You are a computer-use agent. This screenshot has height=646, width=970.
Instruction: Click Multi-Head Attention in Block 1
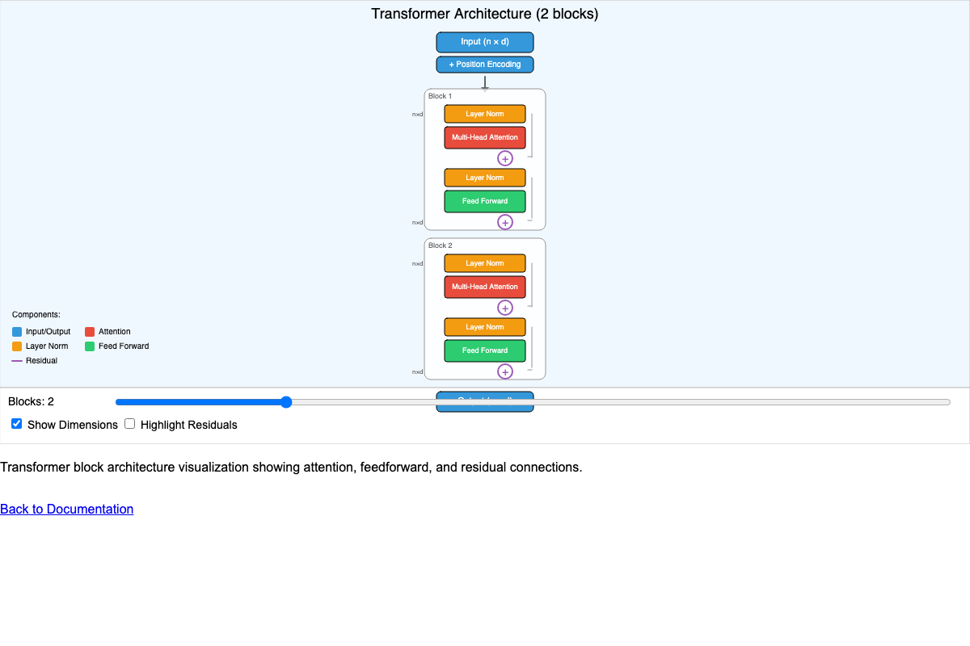pyautogui.click(x=485, y=137)
